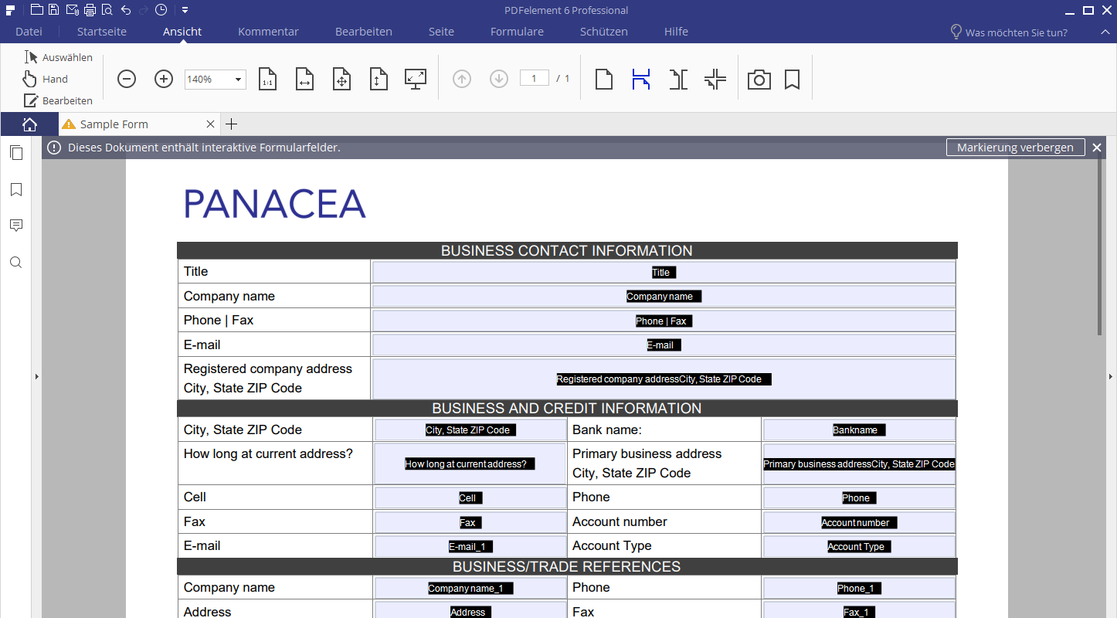
Task: Activate the Bearbeiten edit tool in ribbon
Action: tap(58, 100)
